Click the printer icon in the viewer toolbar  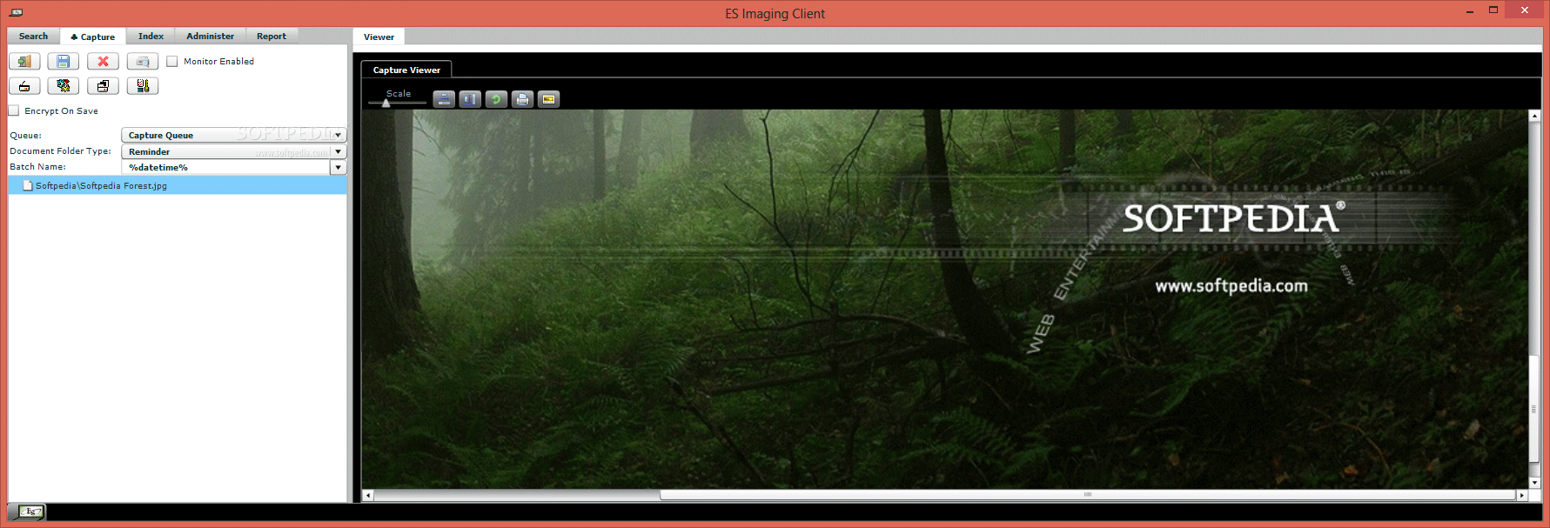point(522,99)
